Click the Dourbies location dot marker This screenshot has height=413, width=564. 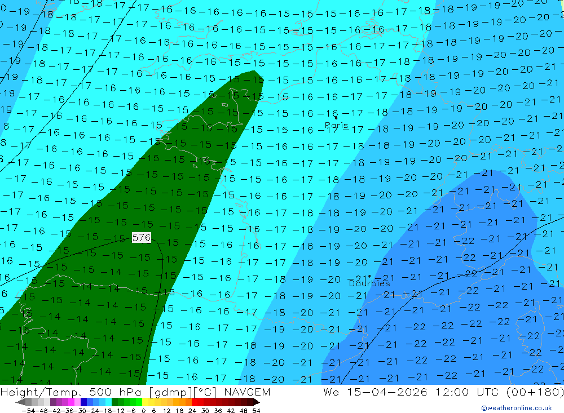(369, 277)
